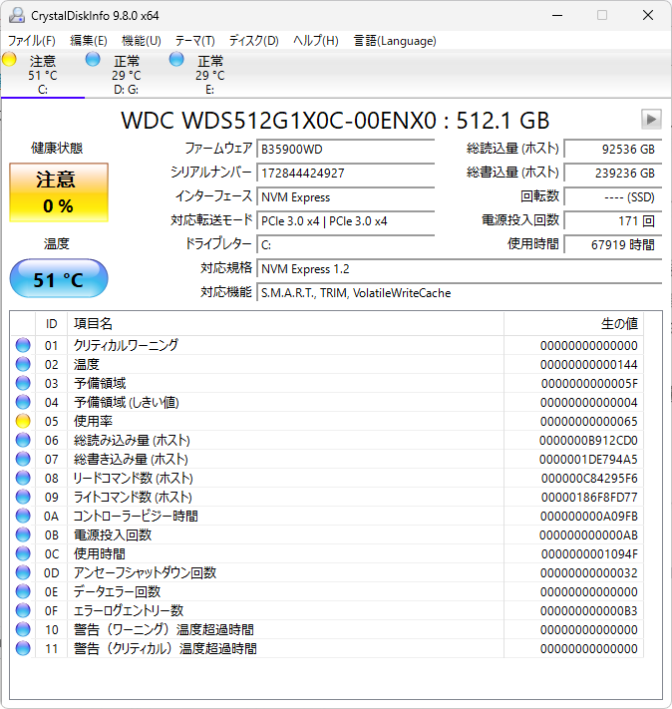
Task: Click the yellow 注意 0% health status button
Action: pos(58,193)
